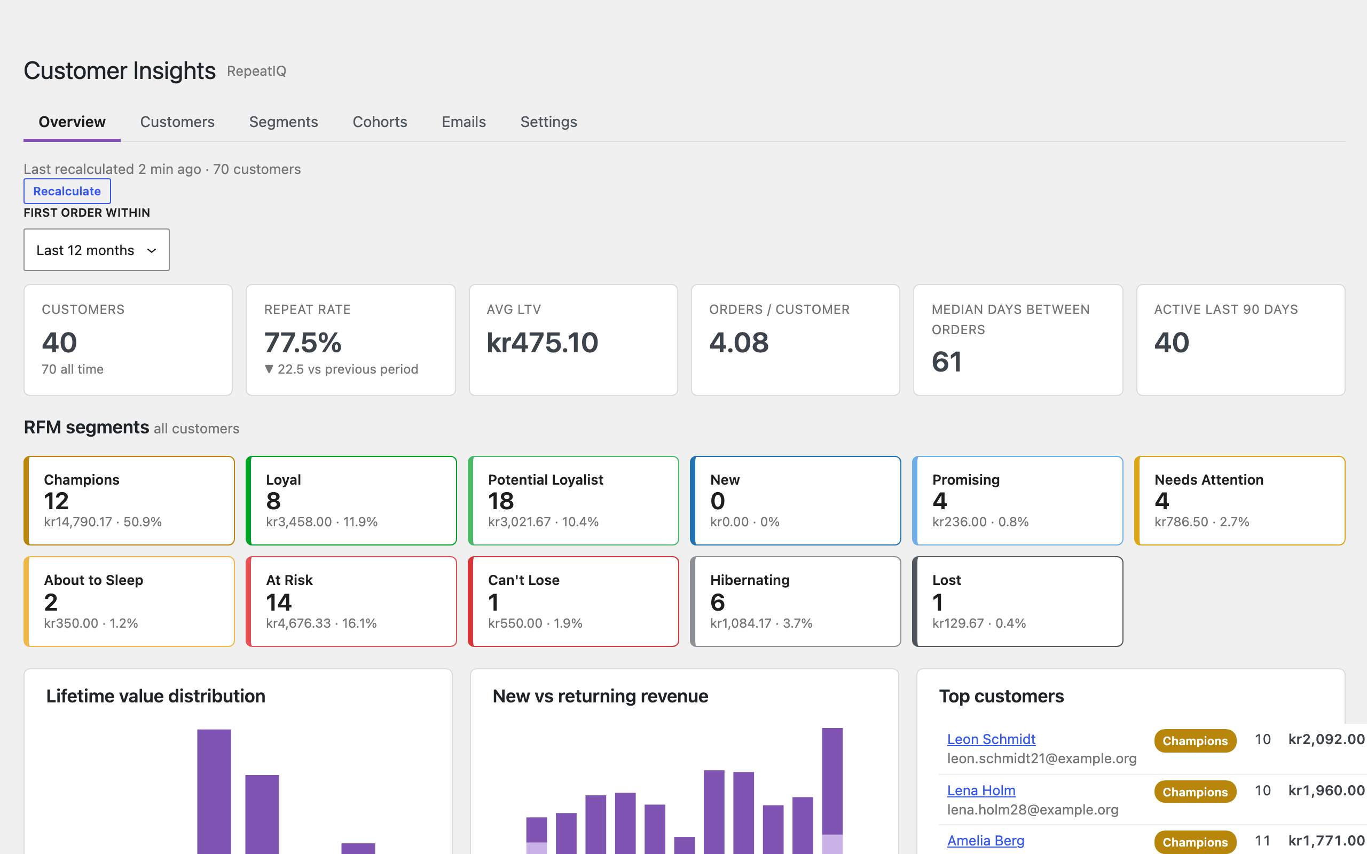Click the 'Last recalculated 2 min ago' text
The image size is (1367, 854).
[113, 169]
